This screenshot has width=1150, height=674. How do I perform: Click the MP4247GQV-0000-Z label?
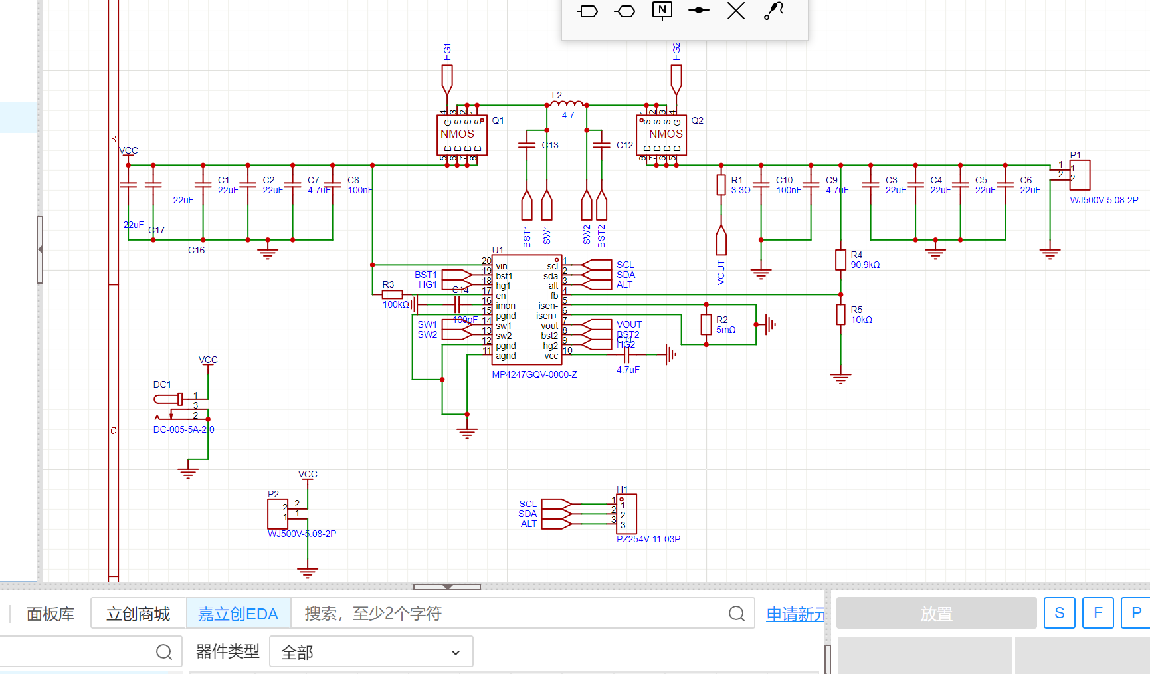(x=534, y=374)
